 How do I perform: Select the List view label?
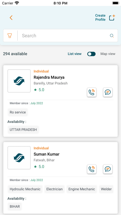[75, 54]
